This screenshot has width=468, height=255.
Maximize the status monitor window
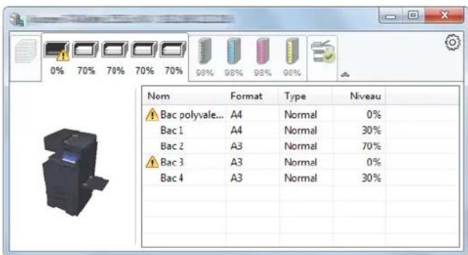click(x=414, y=15)
